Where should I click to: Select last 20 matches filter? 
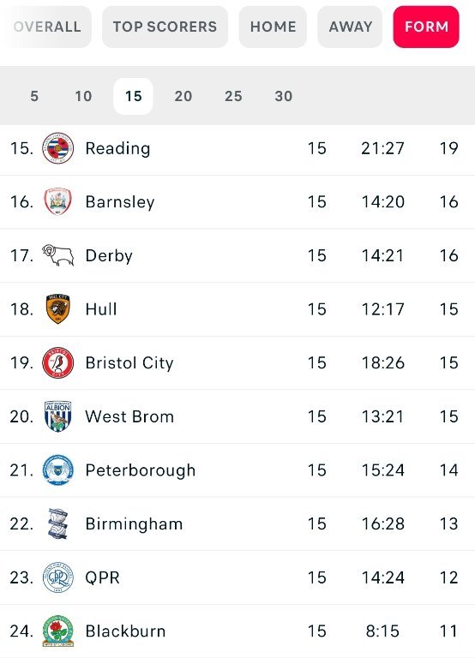[x=183, y=96]
